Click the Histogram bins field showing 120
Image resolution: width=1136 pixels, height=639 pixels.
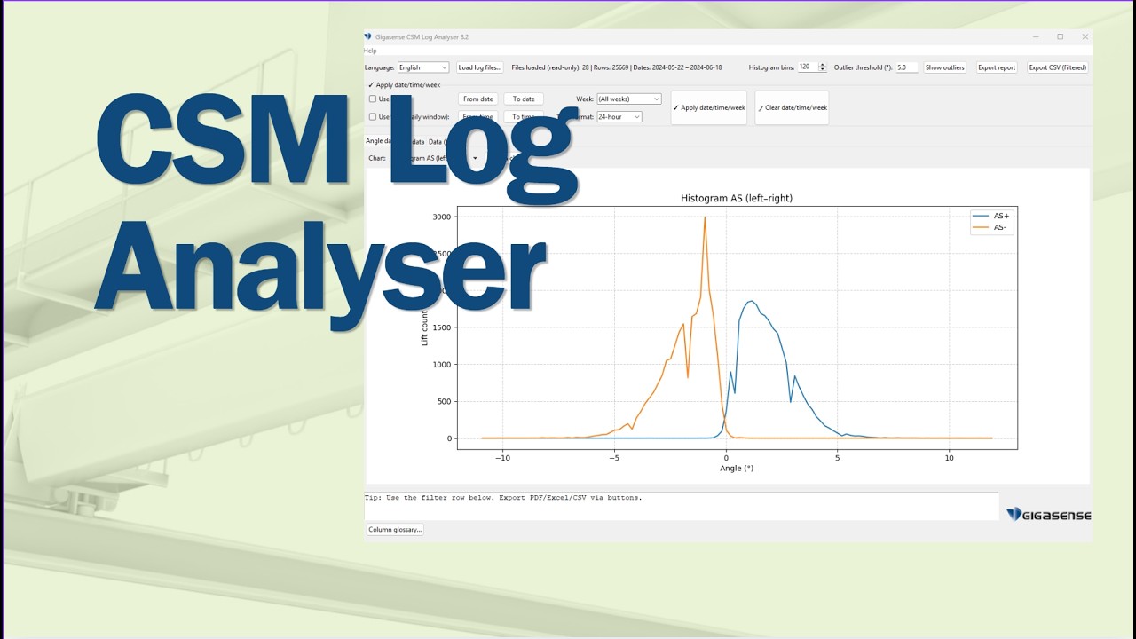point(807,67)
